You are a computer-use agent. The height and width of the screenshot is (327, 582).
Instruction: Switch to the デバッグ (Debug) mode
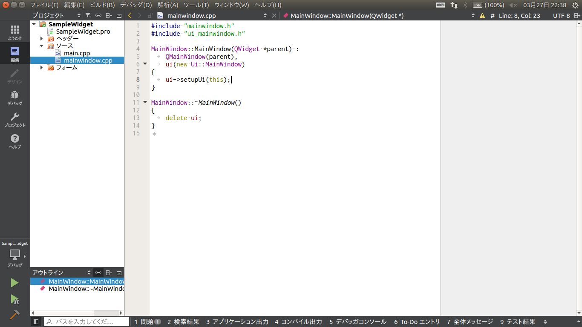pyautogui.click(x=14, y=98)
